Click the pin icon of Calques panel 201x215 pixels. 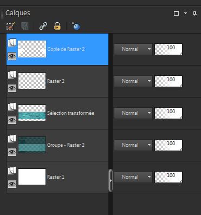(x=194, y=14)
